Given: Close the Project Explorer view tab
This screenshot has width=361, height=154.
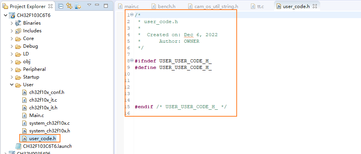Looking at the screenshot, I should click(51, 6).
